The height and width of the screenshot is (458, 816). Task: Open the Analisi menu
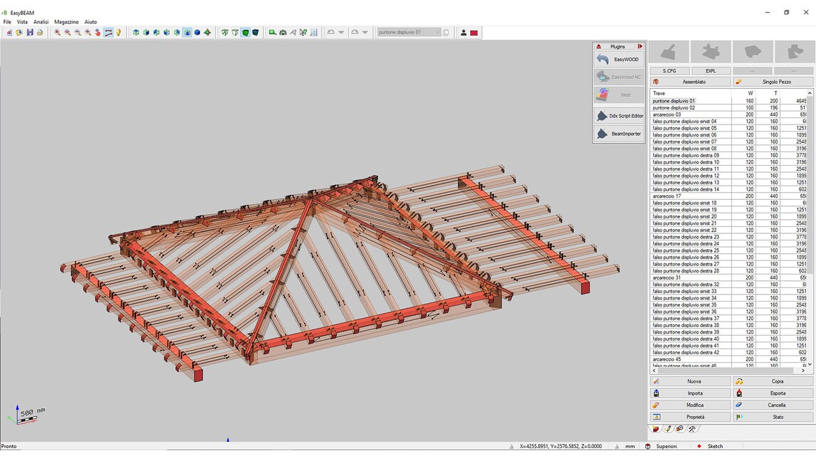click(x=41, y=21)
